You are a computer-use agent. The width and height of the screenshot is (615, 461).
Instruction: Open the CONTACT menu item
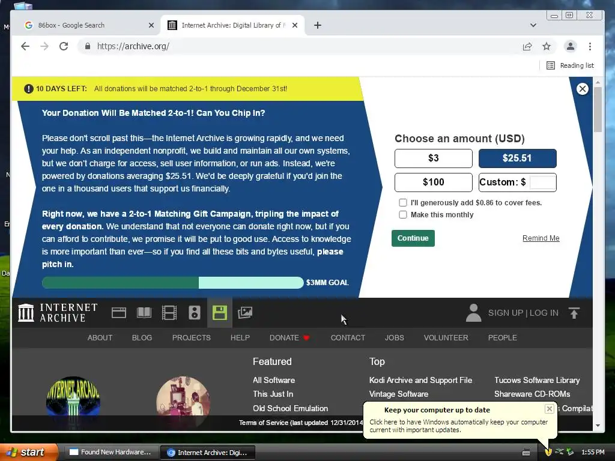point(348,338)
